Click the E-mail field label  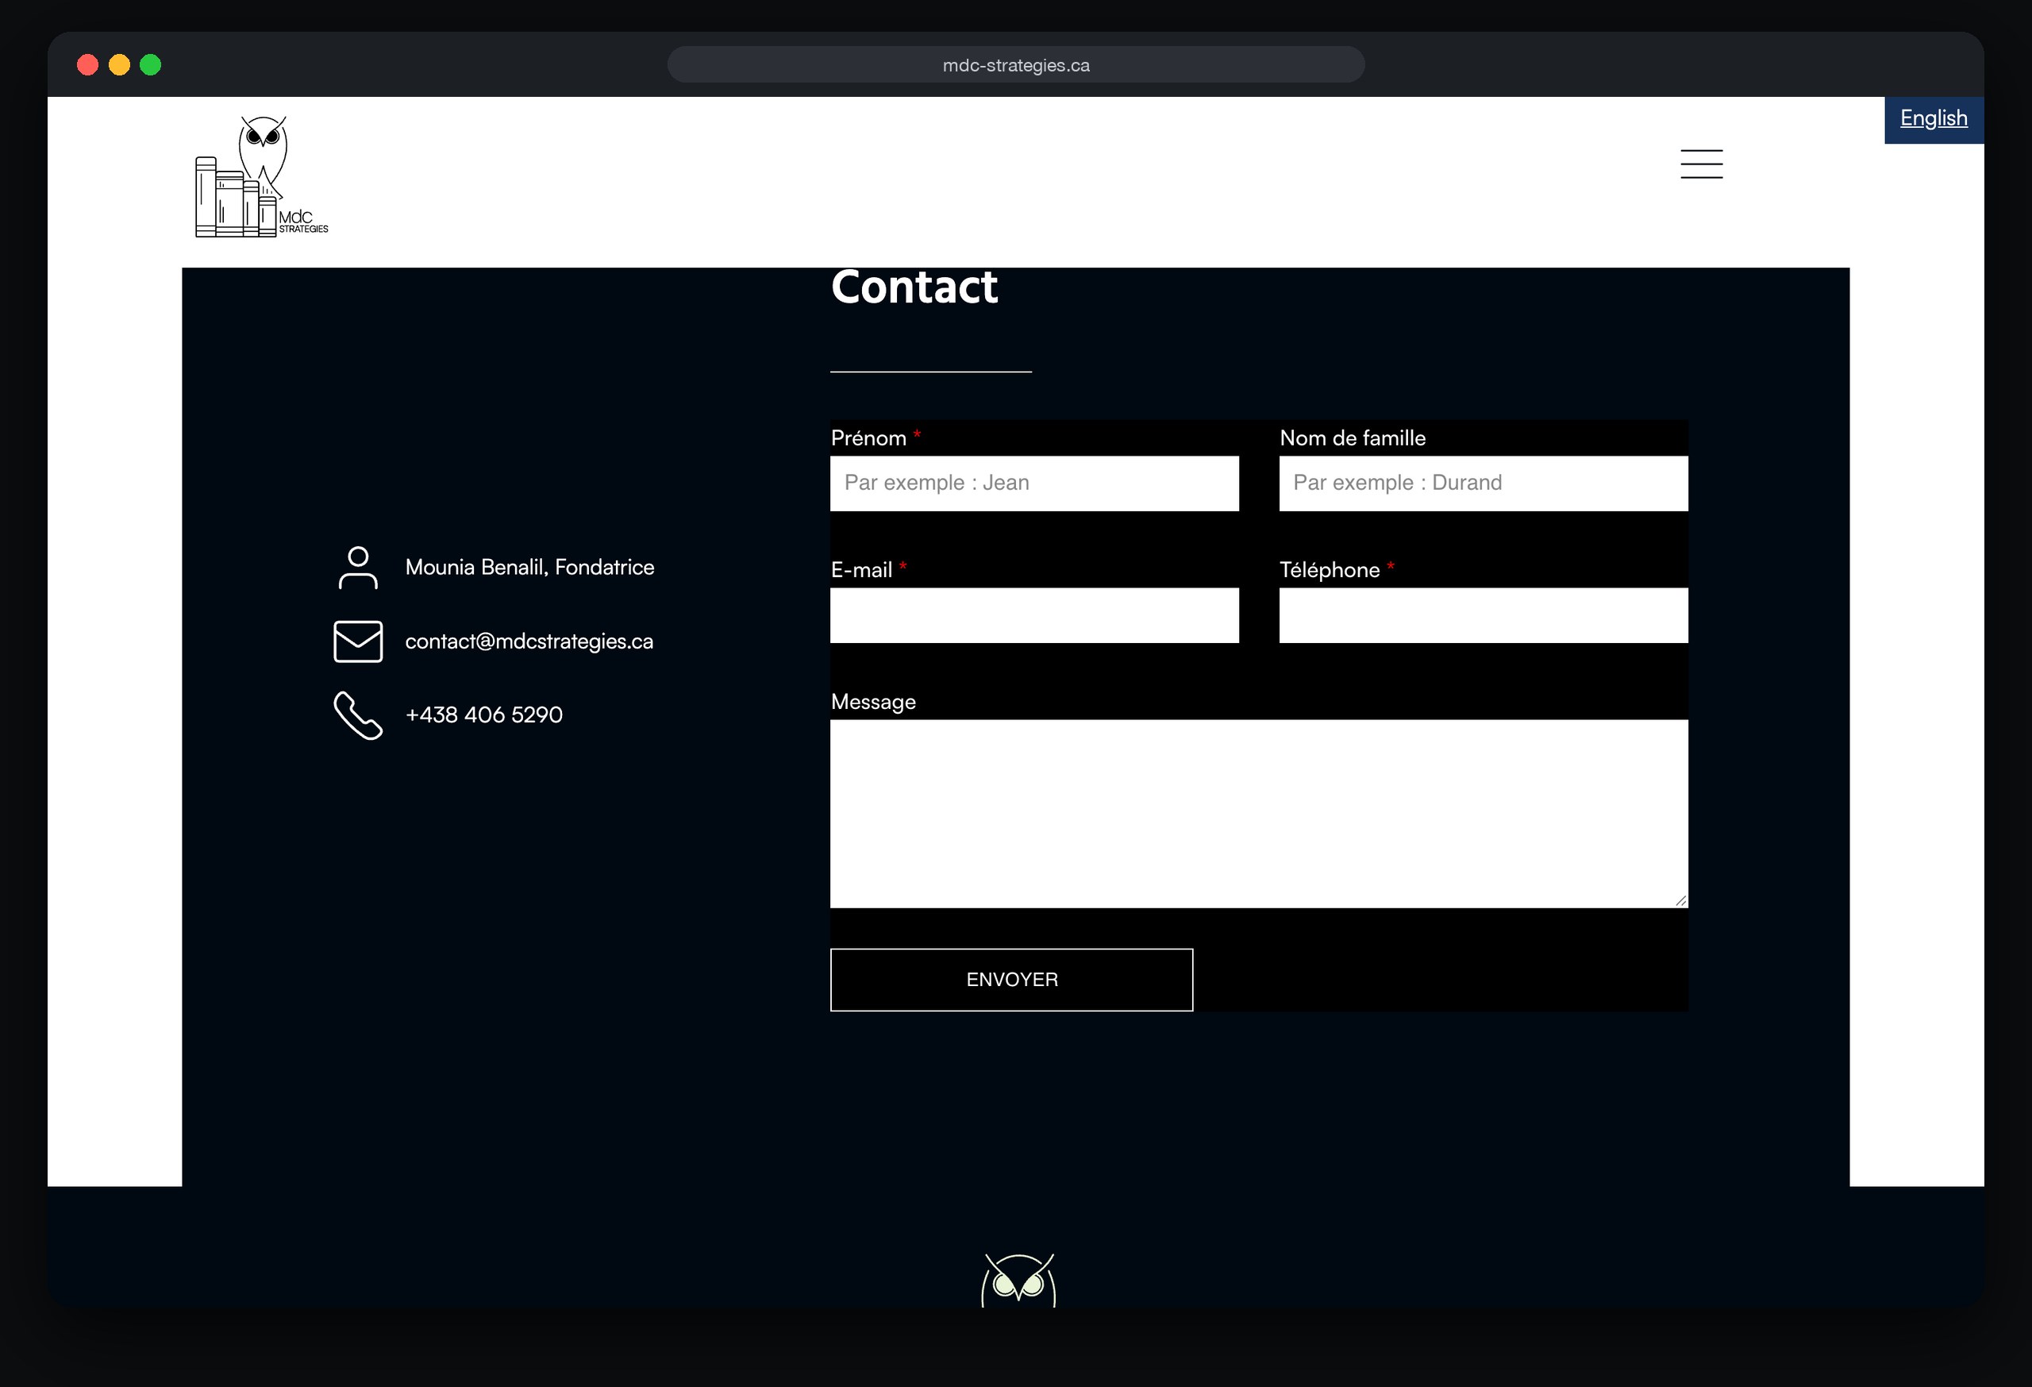tap(861, 570)
